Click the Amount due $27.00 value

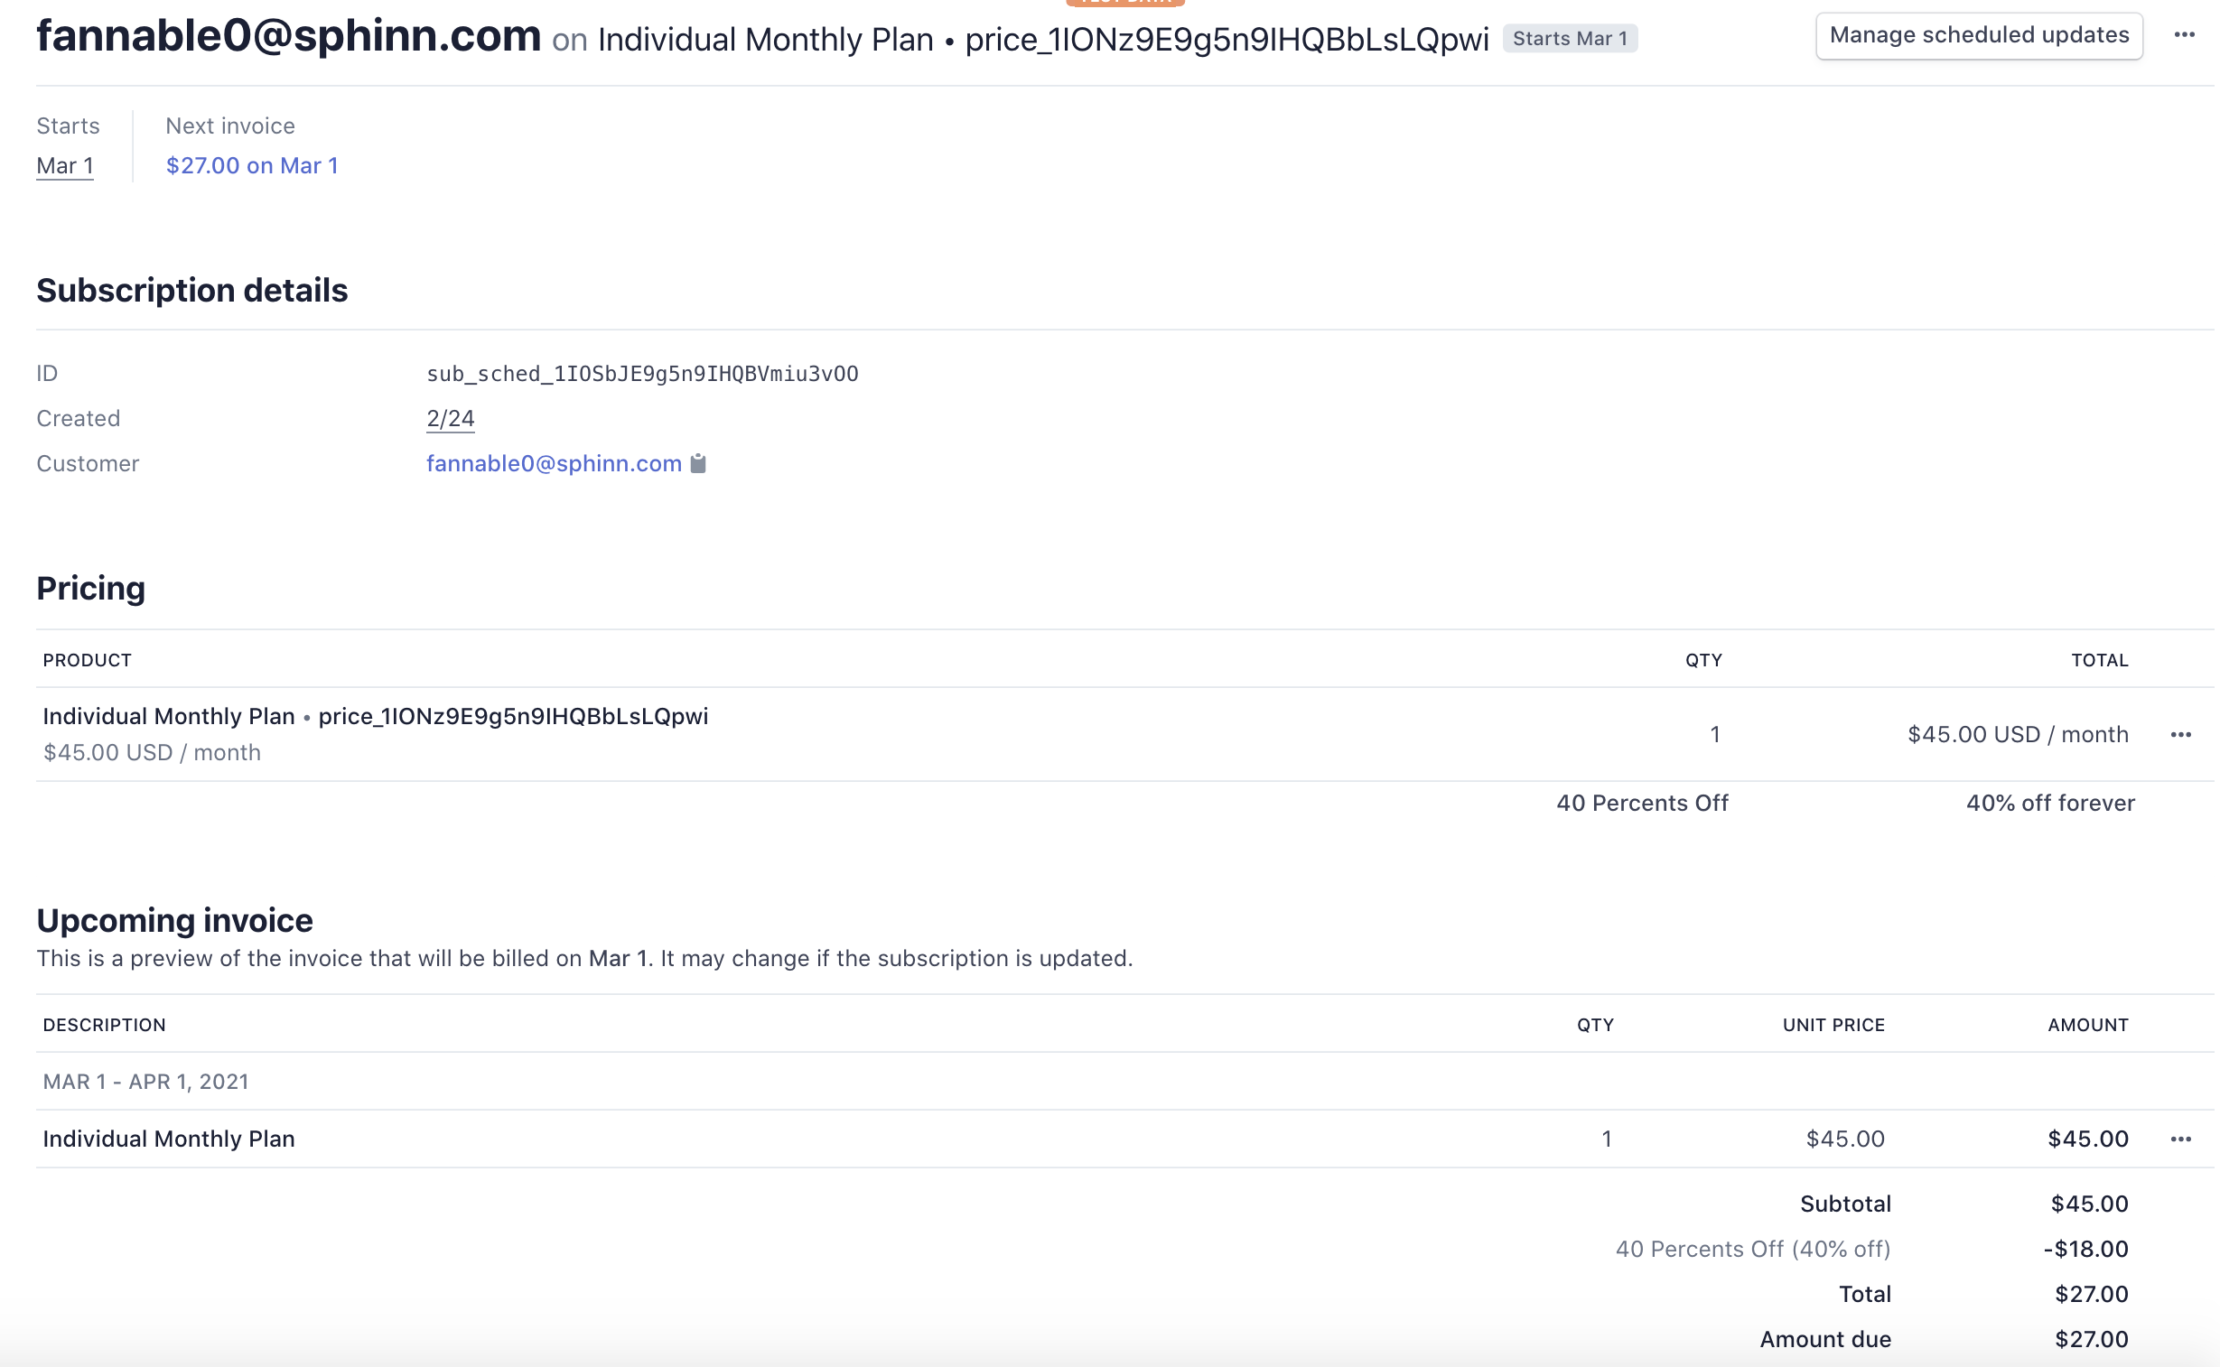(x=2090, y=1339)
